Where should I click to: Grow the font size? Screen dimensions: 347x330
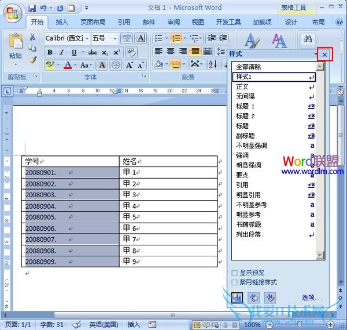tap(129, 65)
